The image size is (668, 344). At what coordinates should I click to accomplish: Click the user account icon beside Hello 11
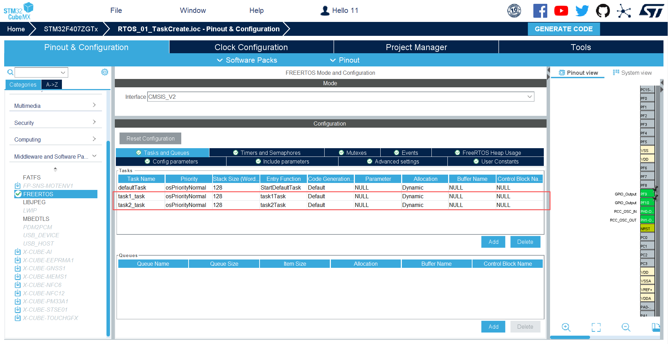[325, 11]
